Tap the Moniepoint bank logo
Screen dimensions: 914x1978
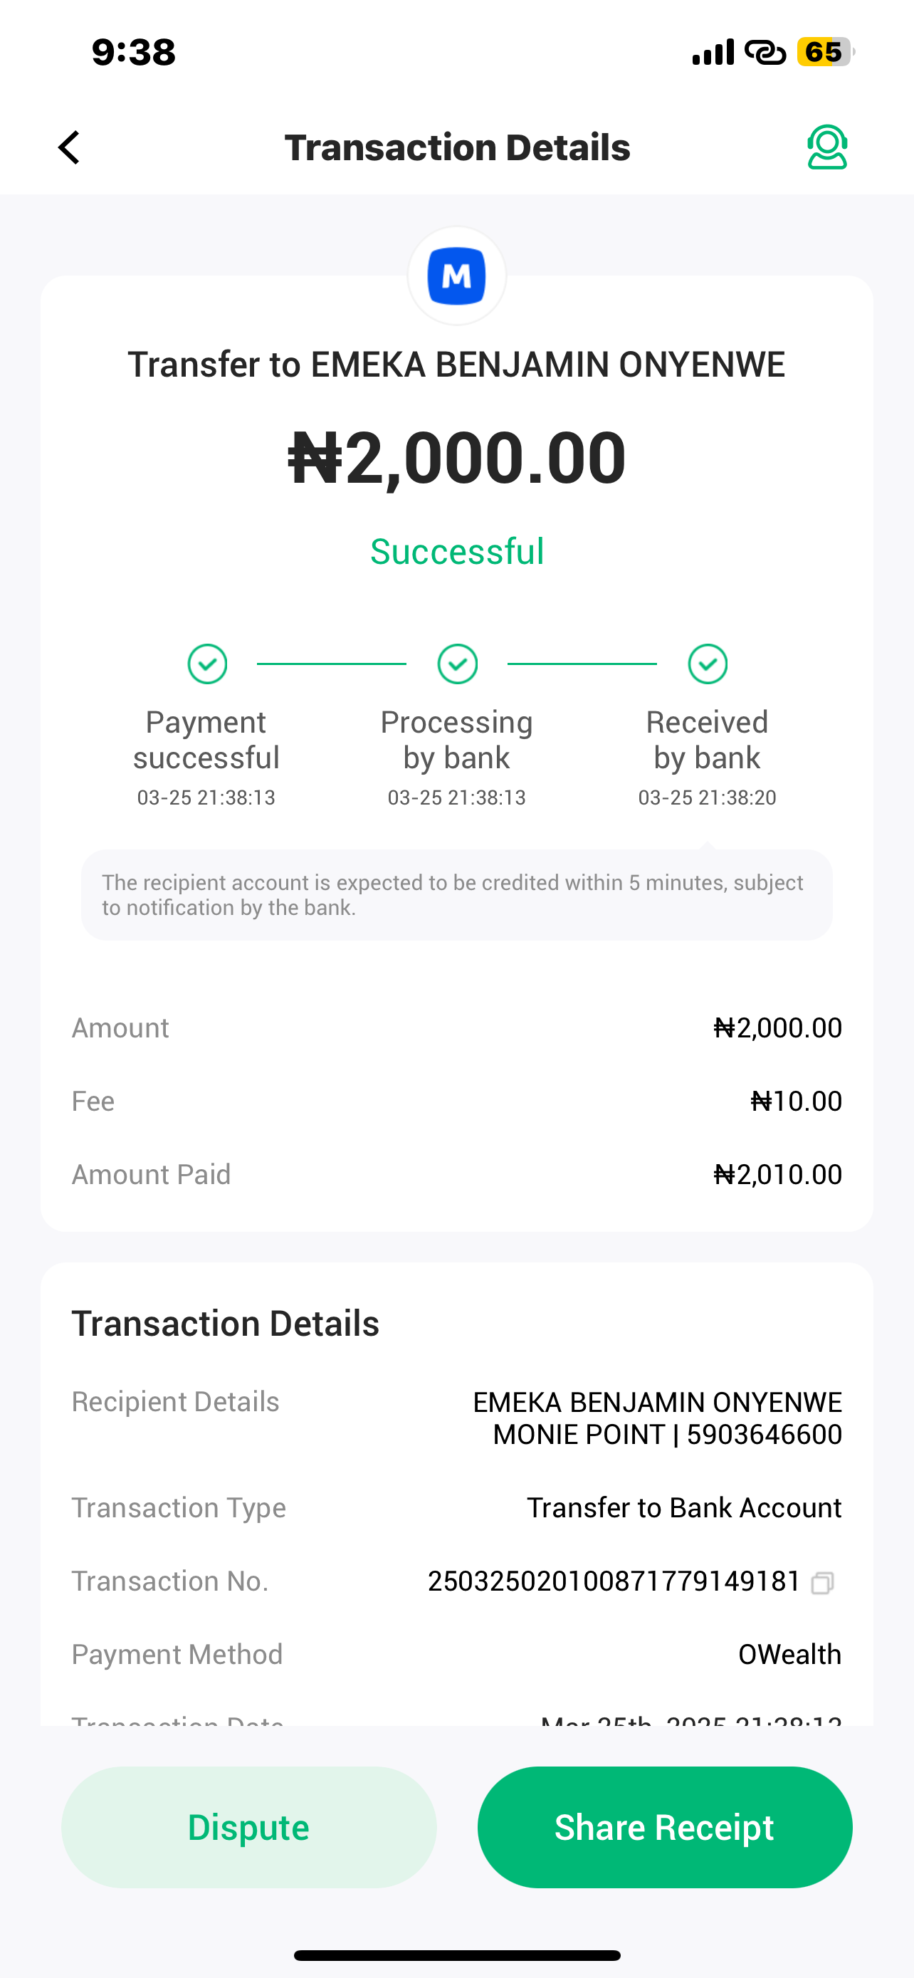(x=456, y=276)
